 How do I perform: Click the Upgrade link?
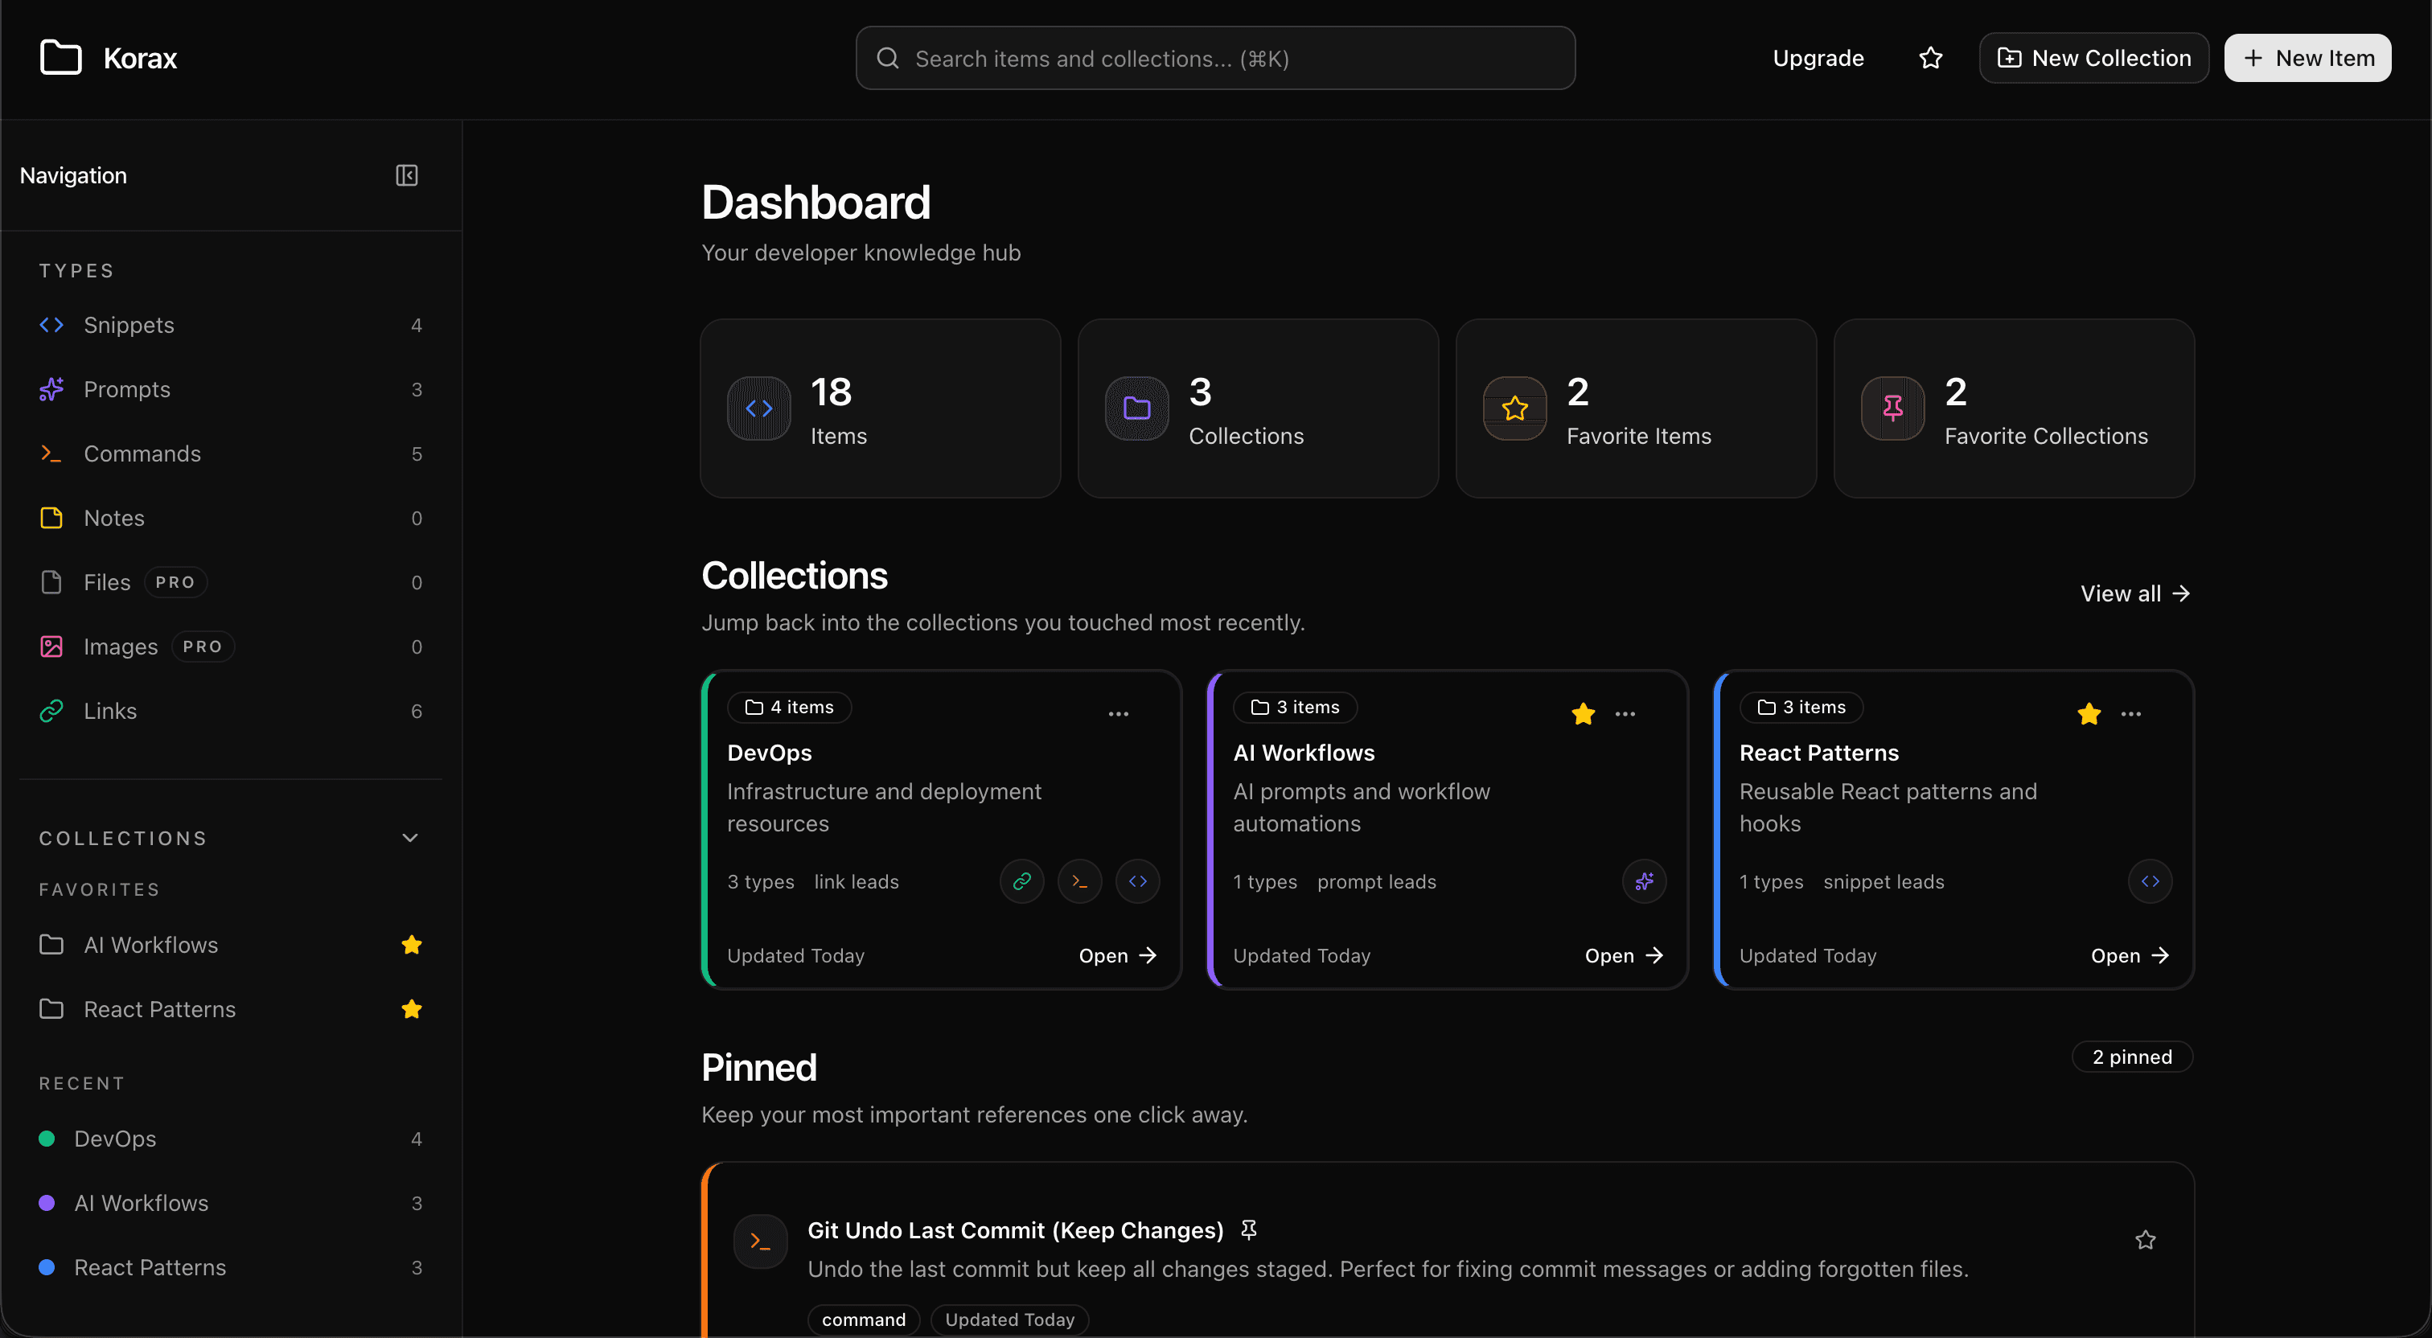(x=1818, y=58)
